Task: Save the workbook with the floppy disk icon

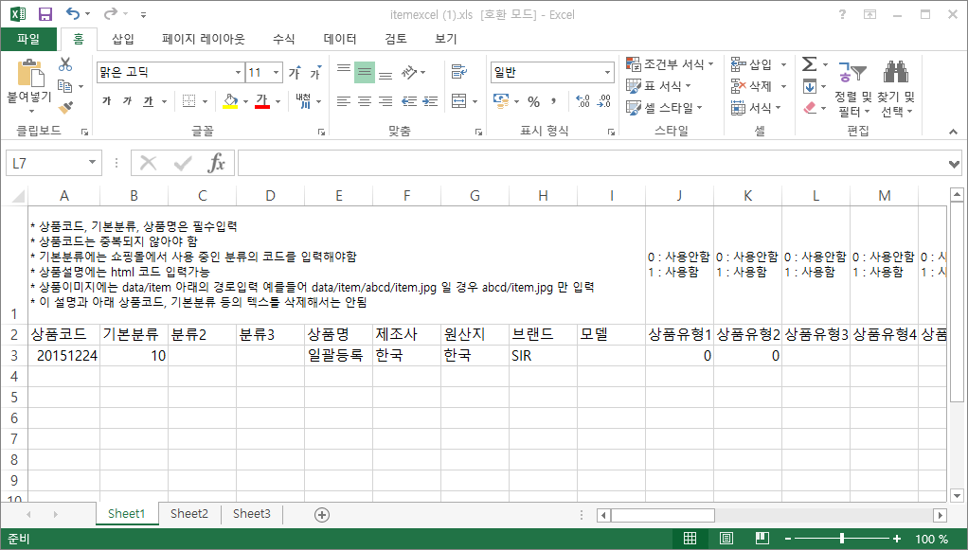Action: pyautogui.click(x=45, y=14)
